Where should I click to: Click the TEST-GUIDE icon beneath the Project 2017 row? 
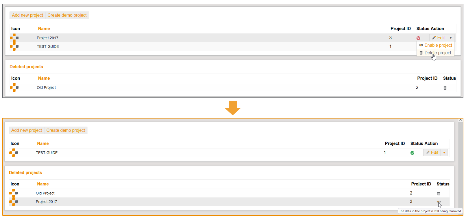click(x=14, y=46)
